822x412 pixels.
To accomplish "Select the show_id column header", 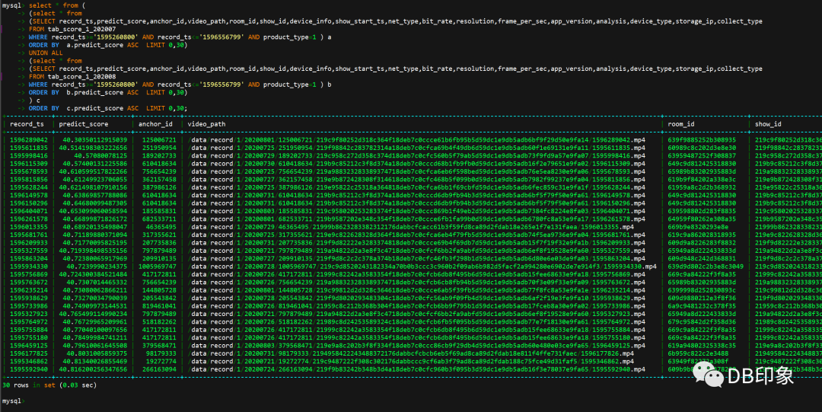I will tap(768, 124).
